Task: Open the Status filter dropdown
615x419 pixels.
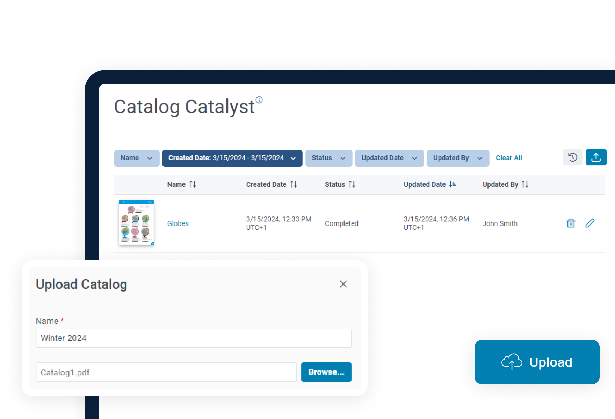Action: click(x=329, y=158)
